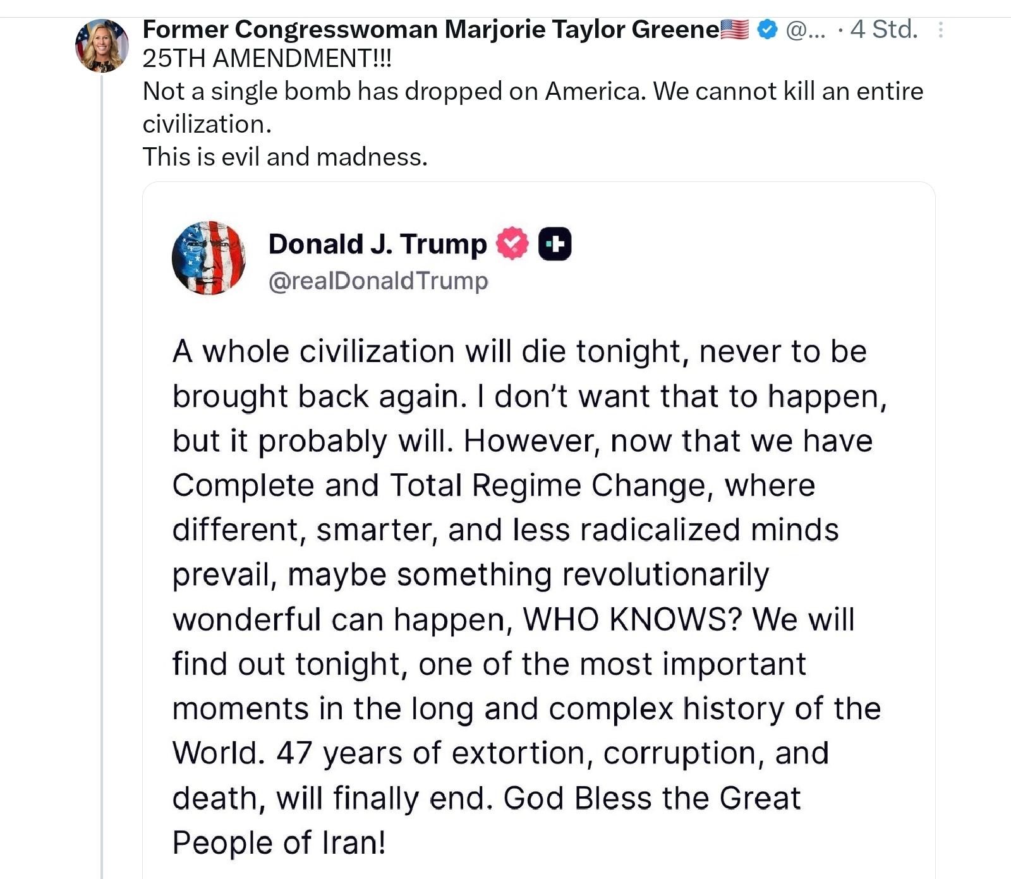Open the three-dot more options menu
Viewport: 1011px width, 879px height.
click(940, 30)
